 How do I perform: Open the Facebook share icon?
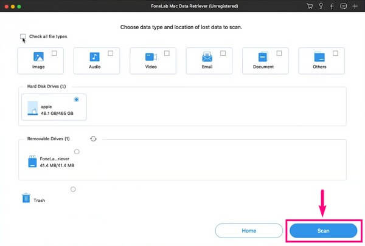[x=332, y=6]
